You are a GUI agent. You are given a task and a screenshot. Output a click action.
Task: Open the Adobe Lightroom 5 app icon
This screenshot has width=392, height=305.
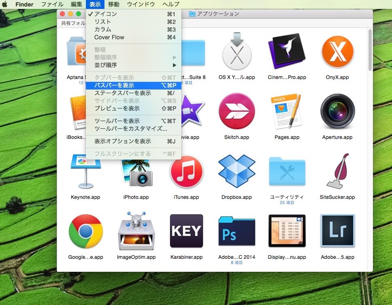pos(337,230)
